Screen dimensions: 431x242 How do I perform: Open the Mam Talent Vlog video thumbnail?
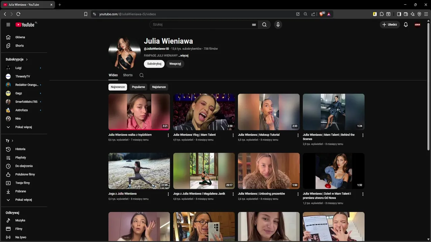204,112
